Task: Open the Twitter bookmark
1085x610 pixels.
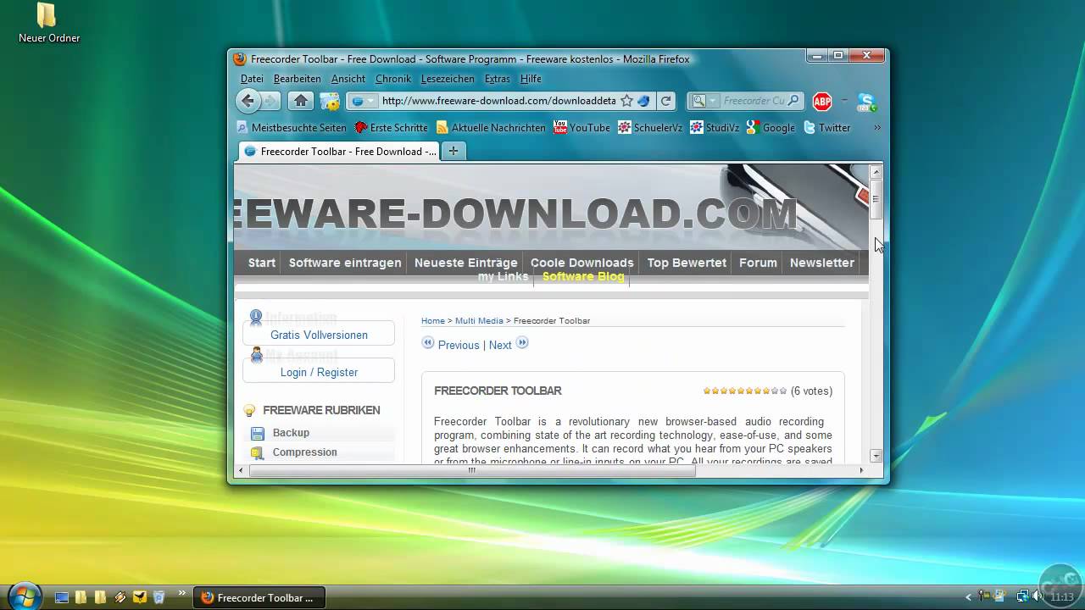Action: tap(826, 128)
